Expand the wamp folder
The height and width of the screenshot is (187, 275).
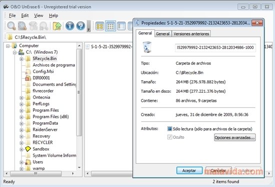point(21,169)
